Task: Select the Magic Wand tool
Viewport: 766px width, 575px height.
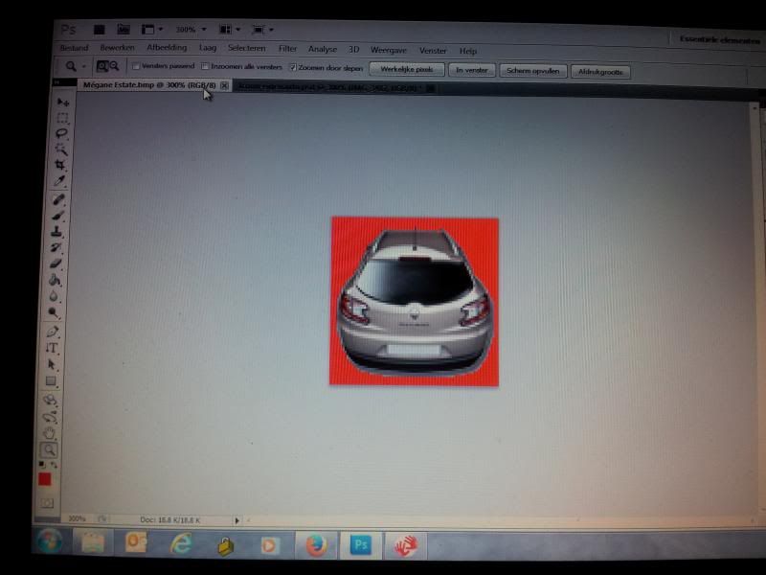Action: point(61,149)
